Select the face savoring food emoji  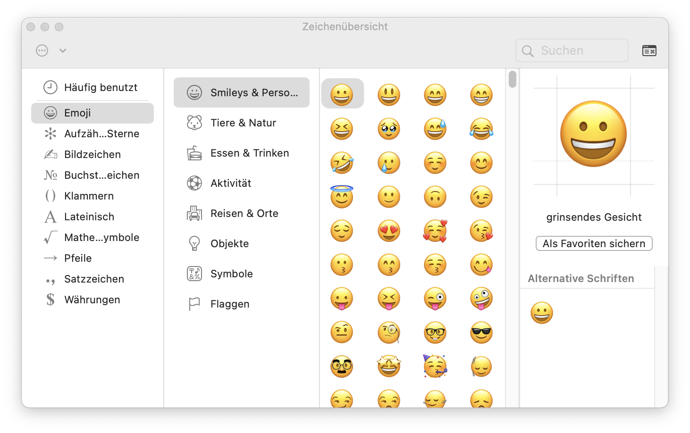click(481, 265)
